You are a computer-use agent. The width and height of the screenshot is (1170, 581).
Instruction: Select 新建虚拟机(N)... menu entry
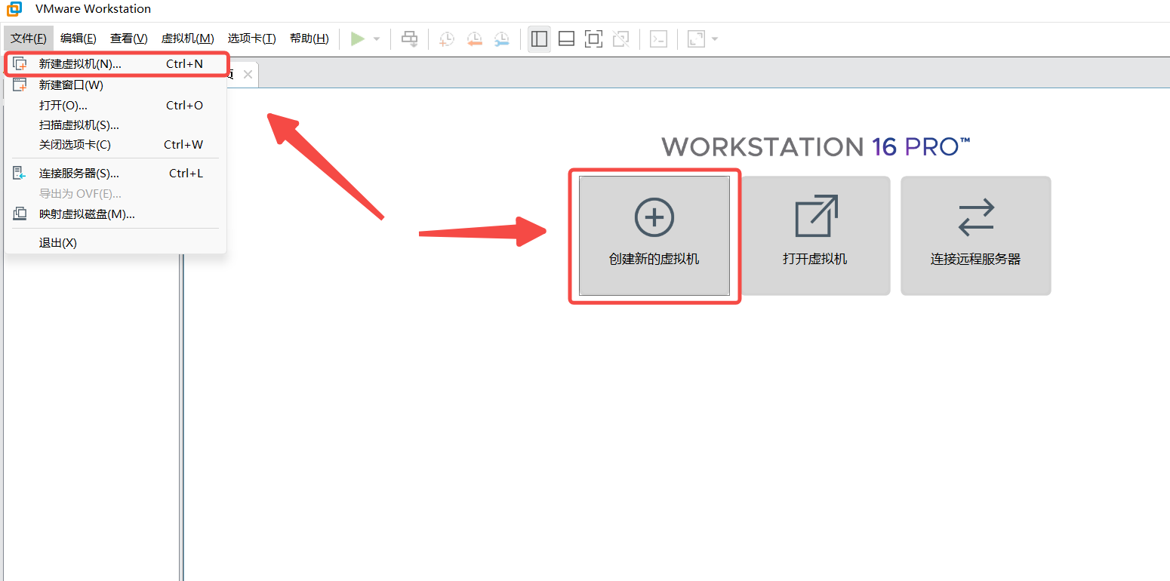(115, 64)
